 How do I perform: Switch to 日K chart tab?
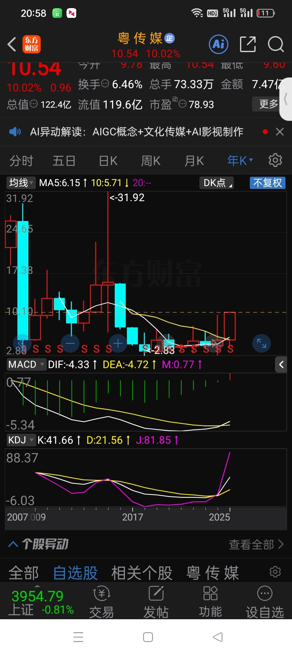pos(108,161)
